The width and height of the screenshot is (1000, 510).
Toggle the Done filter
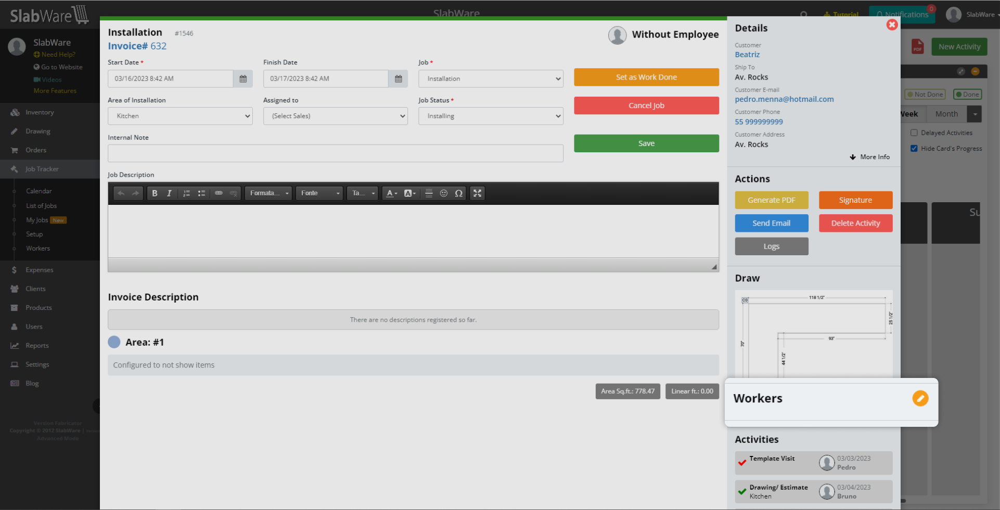(967, 94)
